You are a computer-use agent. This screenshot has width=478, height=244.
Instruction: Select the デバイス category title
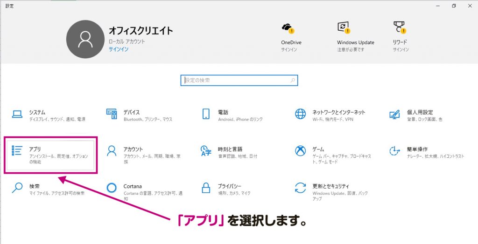(132, 112)
